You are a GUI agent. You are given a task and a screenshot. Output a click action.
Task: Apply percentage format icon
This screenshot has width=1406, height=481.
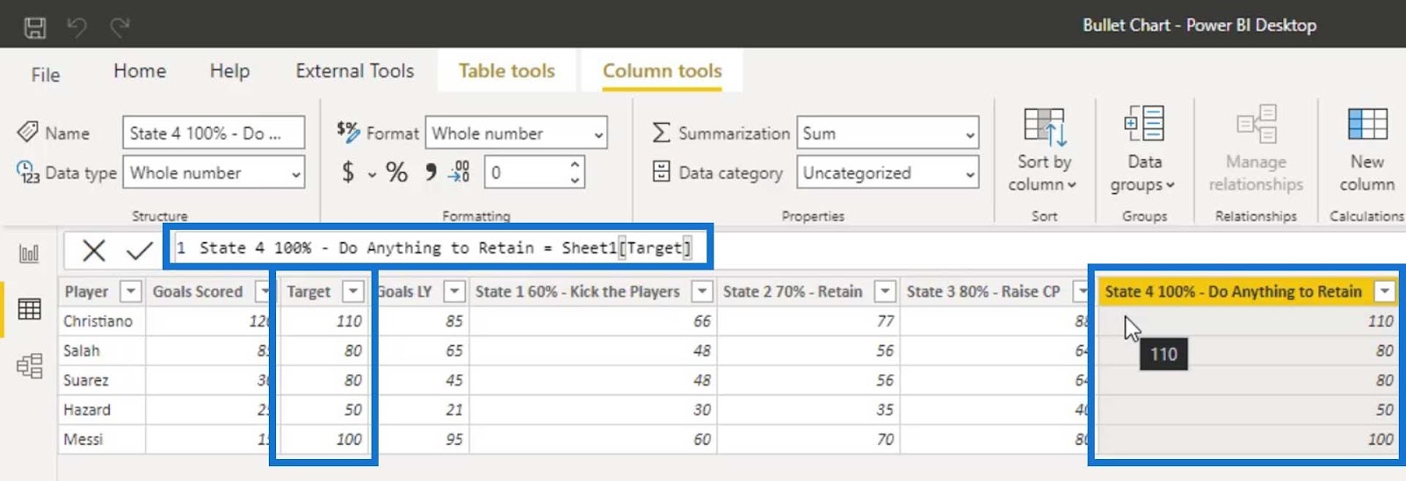(x=397, y=172)
